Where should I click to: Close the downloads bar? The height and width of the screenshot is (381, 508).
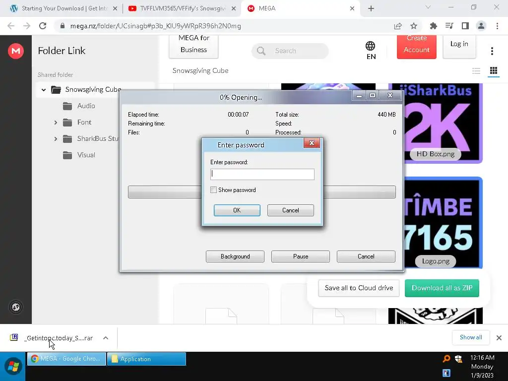[x=499, y=338]
